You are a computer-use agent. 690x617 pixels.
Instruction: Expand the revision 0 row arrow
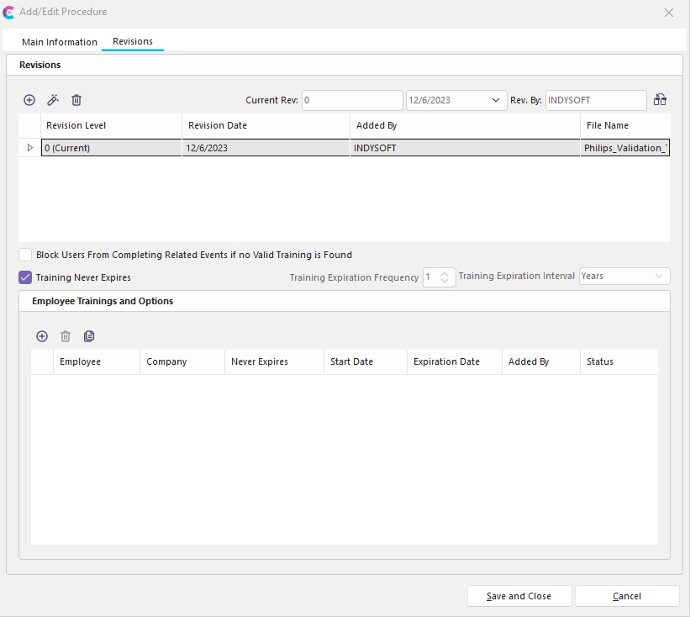click(30, 148)
